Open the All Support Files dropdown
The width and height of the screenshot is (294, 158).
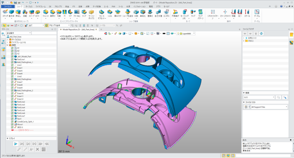[x=269, y=107]
